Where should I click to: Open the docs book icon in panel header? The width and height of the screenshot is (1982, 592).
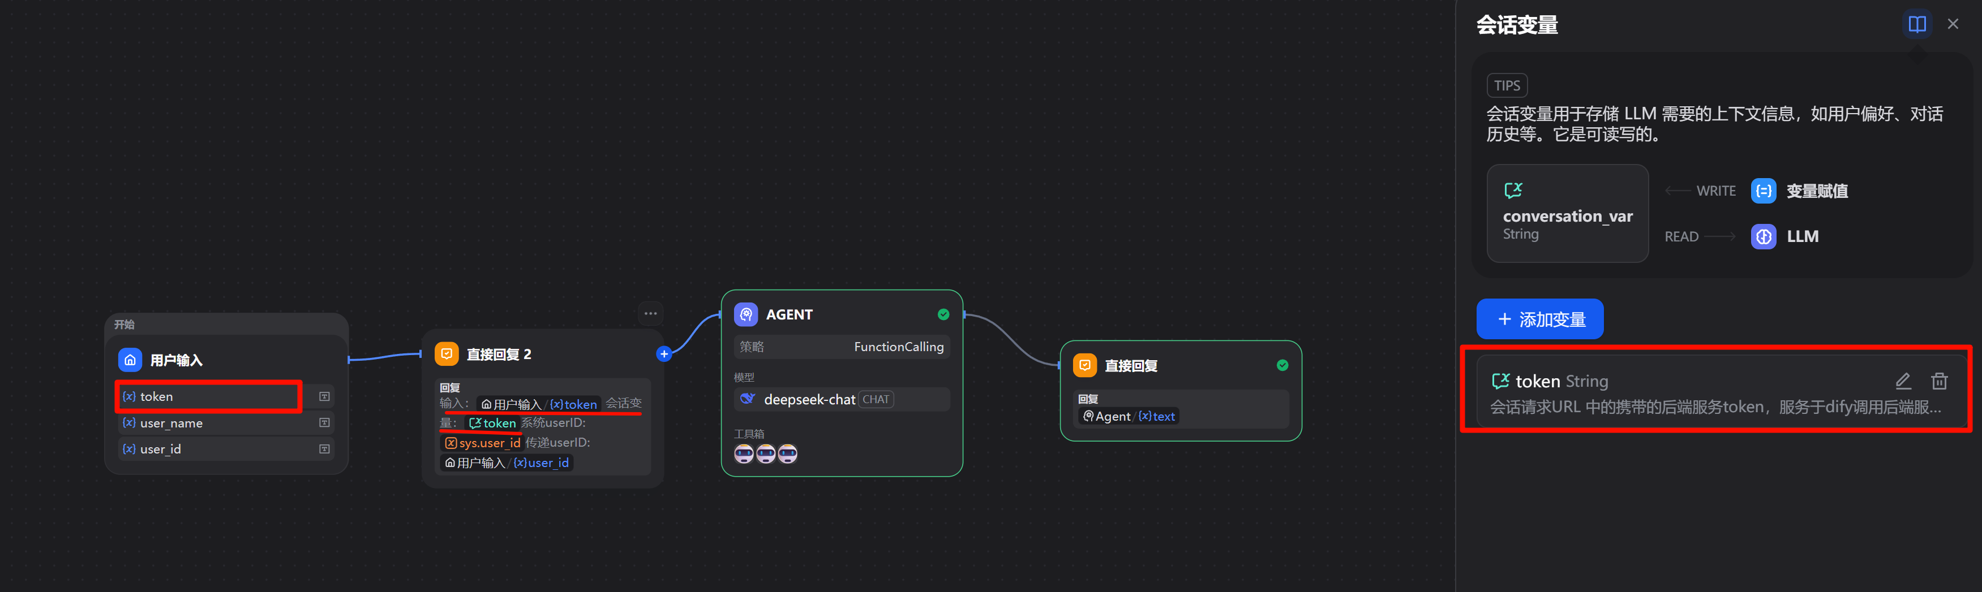1916,24
